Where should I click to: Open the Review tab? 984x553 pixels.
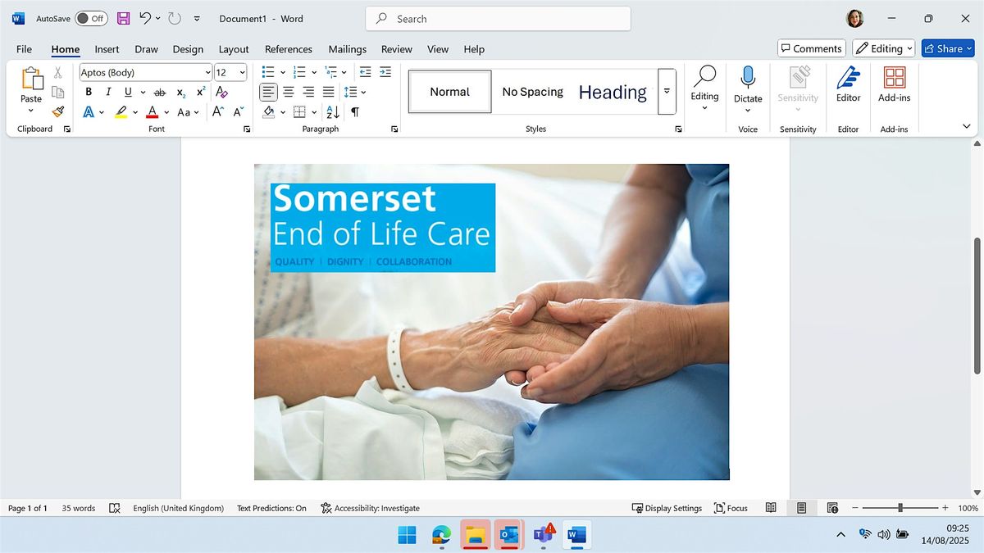tap(397, 49)
